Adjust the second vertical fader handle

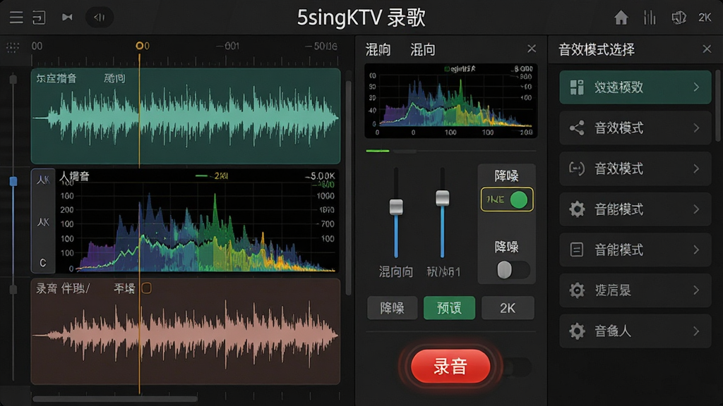pyautogui.click(x=443, y=198)
